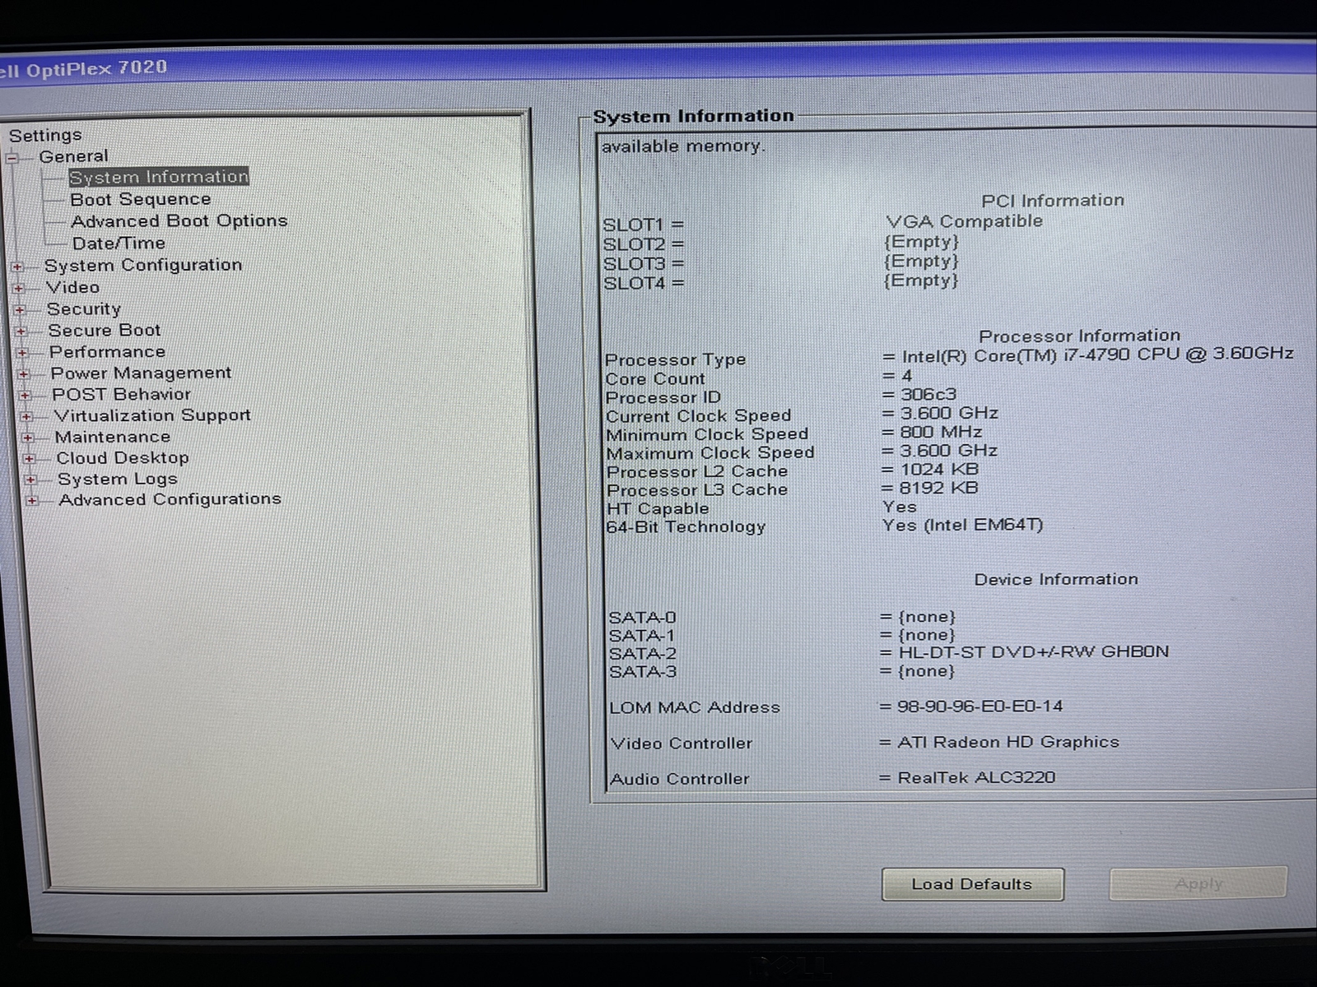Click the 64-Bit Technology label
This screenshot has width=1317, height=987.
point(686,527)
